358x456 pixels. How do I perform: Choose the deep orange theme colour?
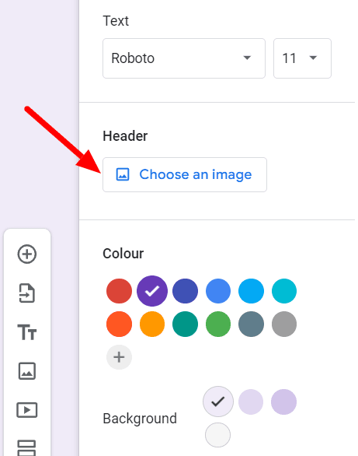[x=119, y=324]
